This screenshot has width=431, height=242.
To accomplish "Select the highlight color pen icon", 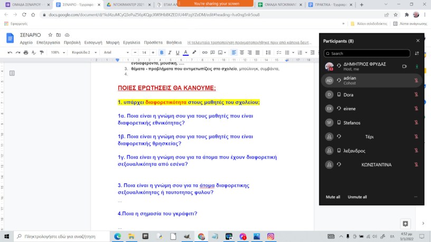I will pos(194,53).
